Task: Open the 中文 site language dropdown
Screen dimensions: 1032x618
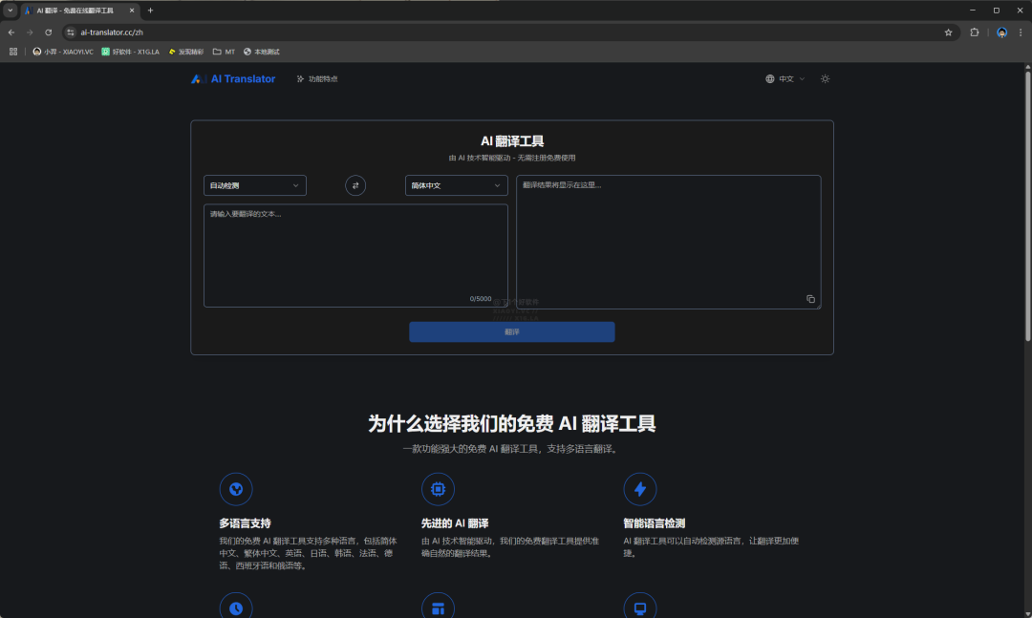Action: (785, 79)
